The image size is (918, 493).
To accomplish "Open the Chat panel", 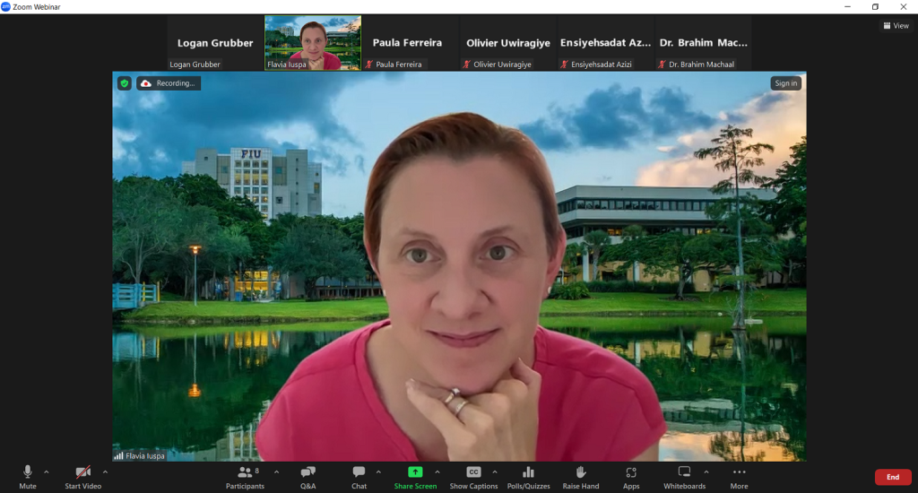I will (359, 476).
